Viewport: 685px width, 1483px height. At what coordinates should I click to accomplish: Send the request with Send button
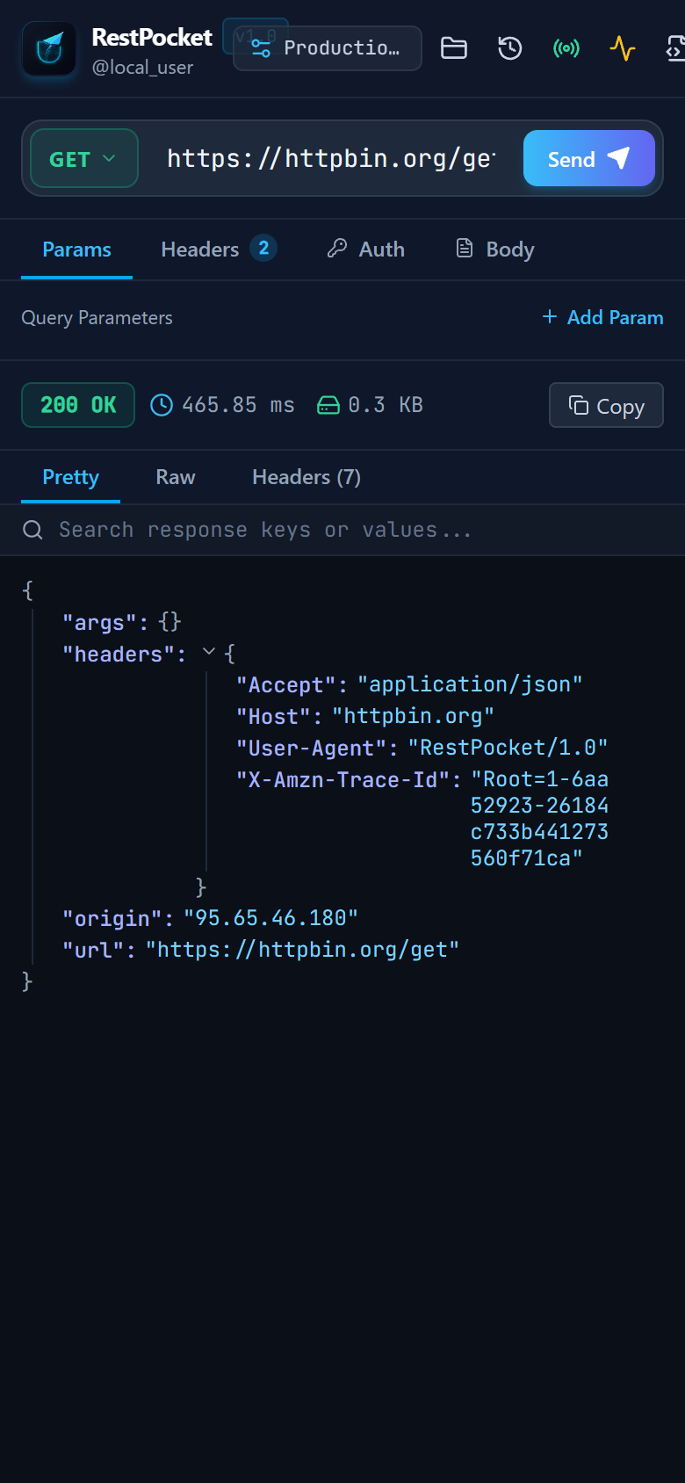coord(589,159)
